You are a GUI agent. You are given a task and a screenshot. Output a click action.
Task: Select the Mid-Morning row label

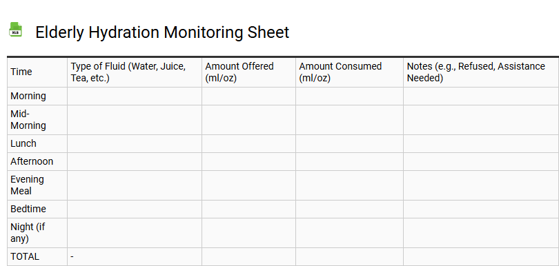28,120
